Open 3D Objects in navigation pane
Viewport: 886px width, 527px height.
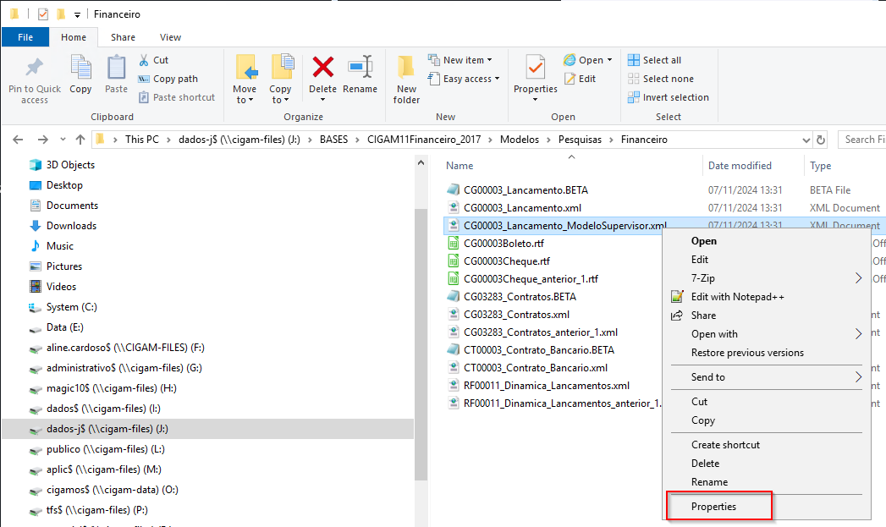point(62,165)
